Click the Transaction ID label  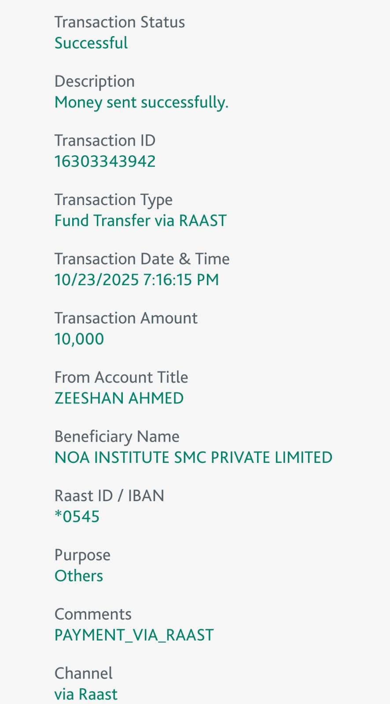tap(105, 140)
